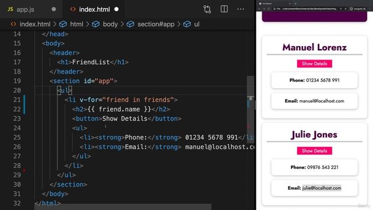Click unsaved dot on app.js tab

[x=54, y=9]
